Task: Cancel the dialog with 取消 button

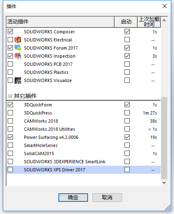Action: (107, 197)
